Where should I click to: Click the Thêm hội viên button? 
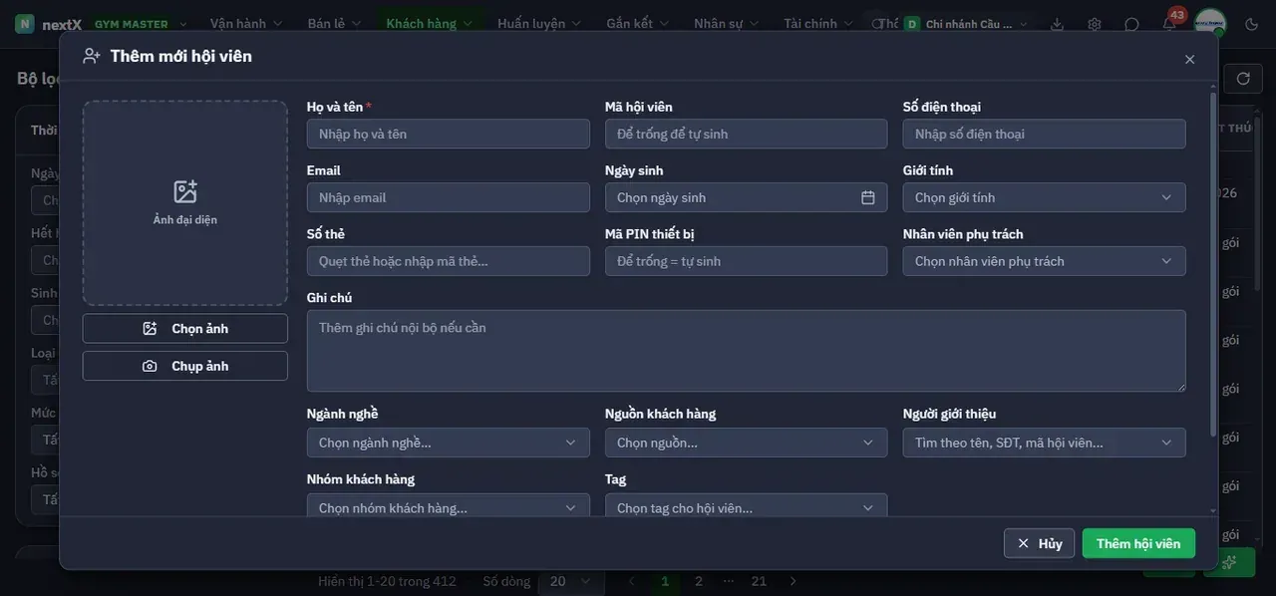[x=1138, y=543]
